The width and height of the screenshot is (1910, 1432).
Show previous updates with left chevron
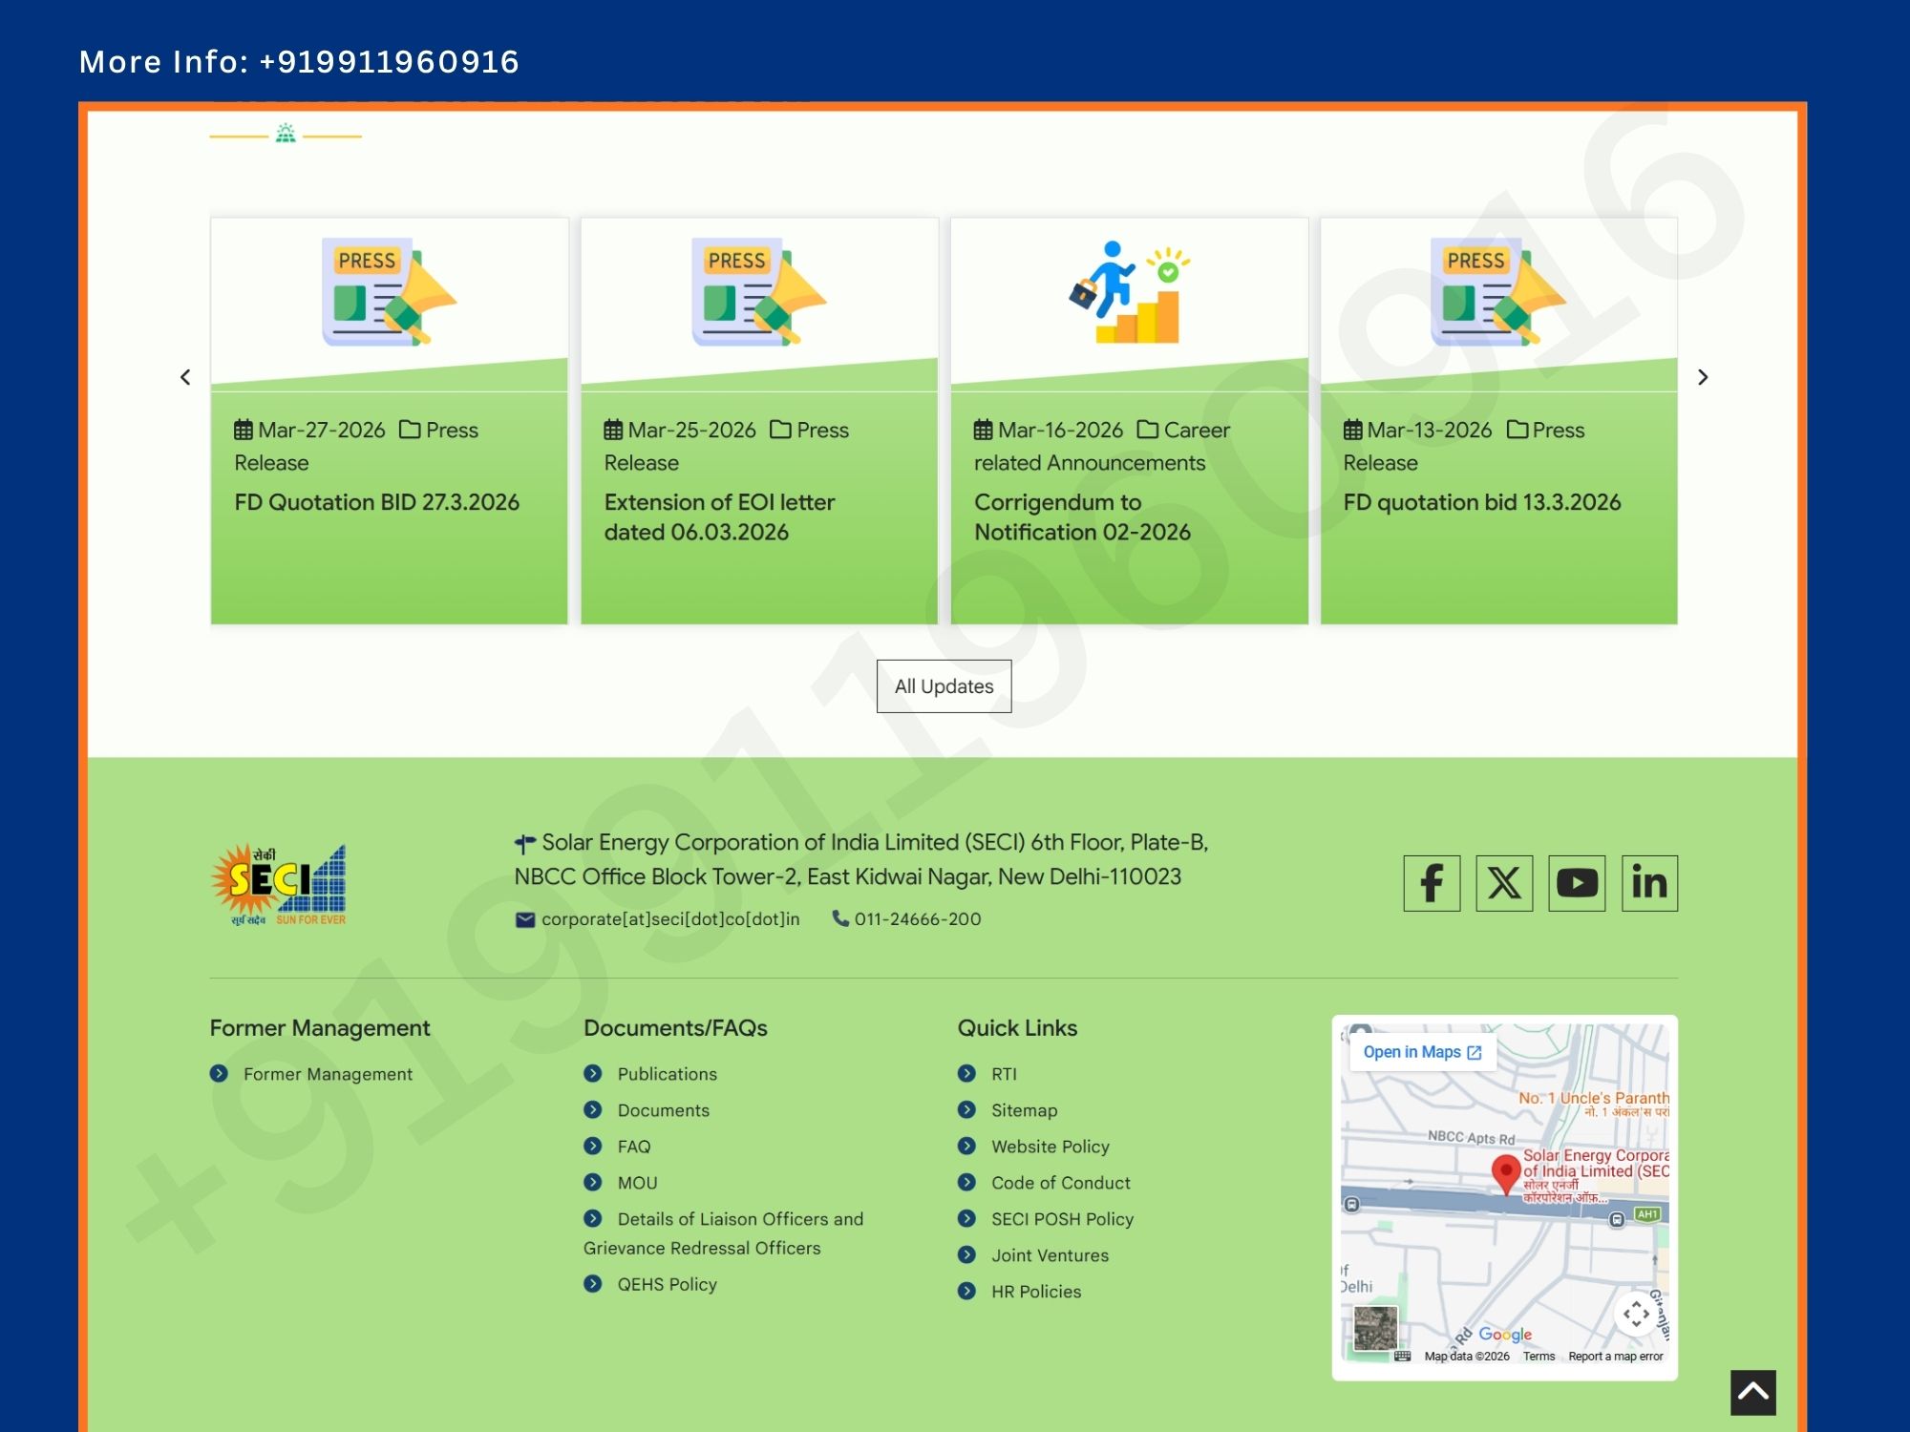pos(185,377)
